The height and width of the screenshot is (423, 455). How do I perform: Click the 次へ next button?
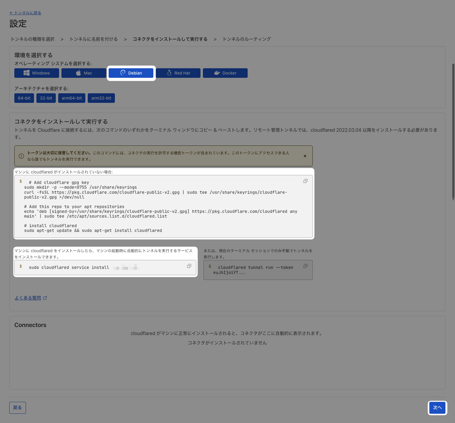point(437,408)
